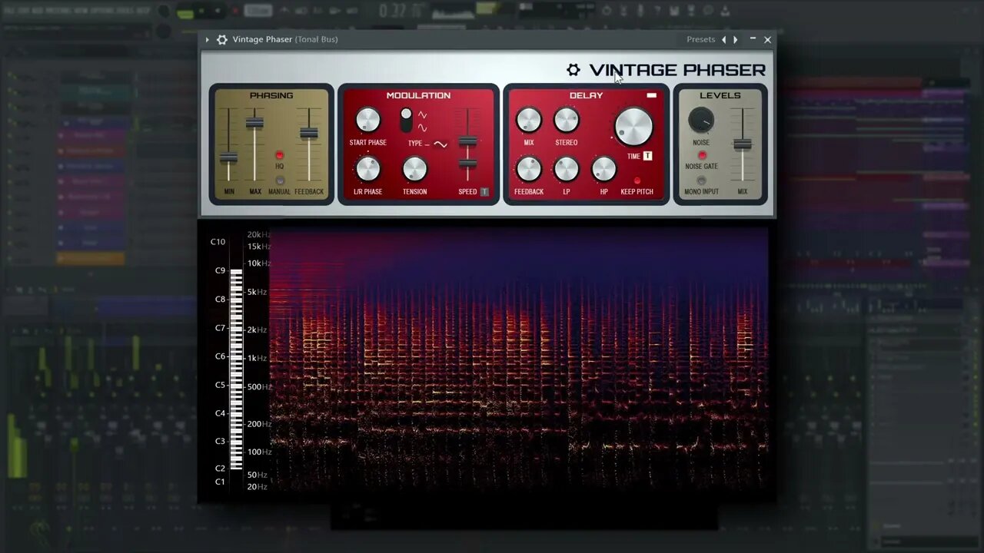984x553 pixels.
Task: Click the DELAY section heading
Action: pyautogui.click(x=586, y=95)
